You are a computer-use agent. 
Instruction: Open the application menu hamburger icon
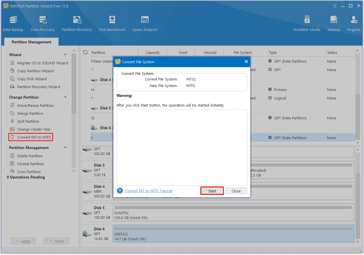coord(335,6)
